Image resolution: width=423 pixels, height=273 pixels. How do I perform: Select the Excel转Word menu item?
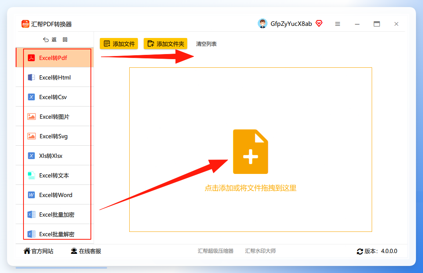pos(55,195)
